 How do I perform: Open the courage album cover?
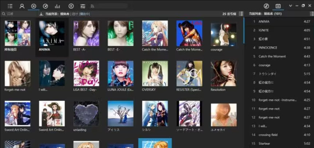click(x=224, y=35)
